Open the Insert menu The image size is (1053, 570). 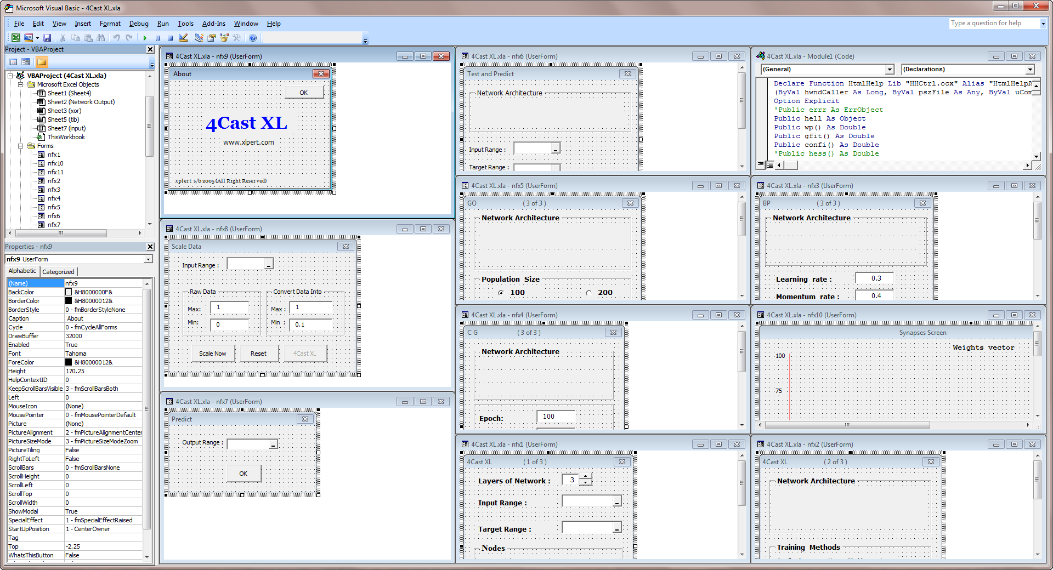(83, 24)
